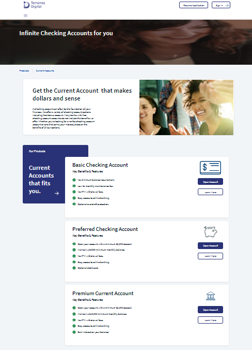Click the Our Products panel heading

[37, 151]
